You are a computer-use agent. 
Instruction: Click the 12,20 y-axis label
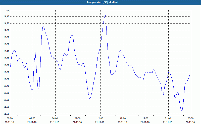point(6,93)
